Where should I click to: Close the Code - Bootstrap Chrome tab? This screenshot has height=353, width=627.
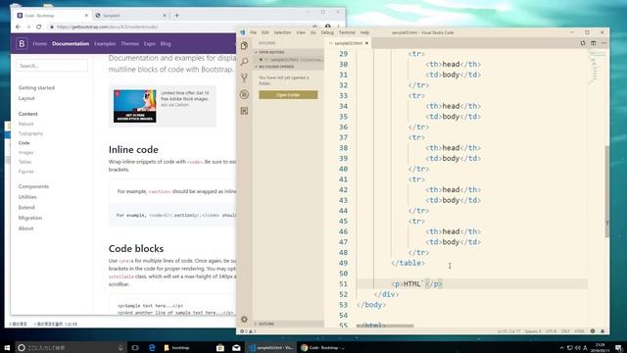pyautogui.click(x=86, y=16)
